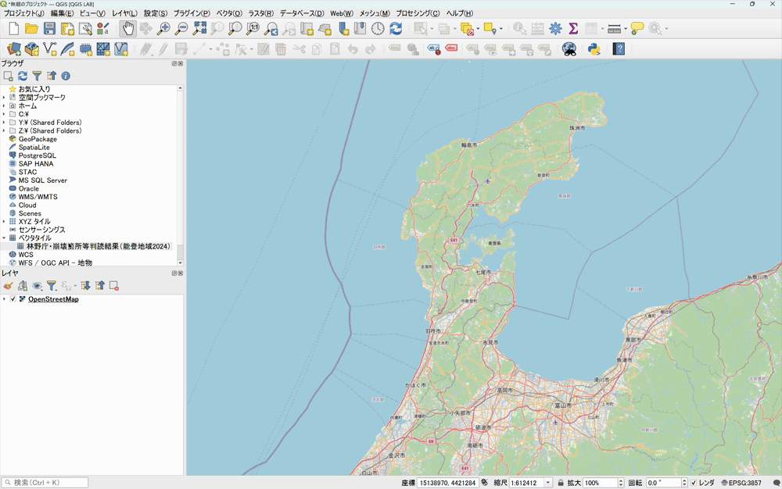Refresh the map with the blue arrows icon
This screenshot has width=782, height=489.
coord(396,29)
